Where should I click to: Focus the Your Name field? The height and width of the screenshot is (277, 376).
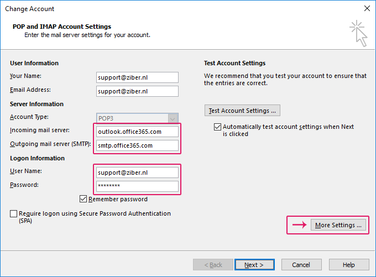point(137,77)
